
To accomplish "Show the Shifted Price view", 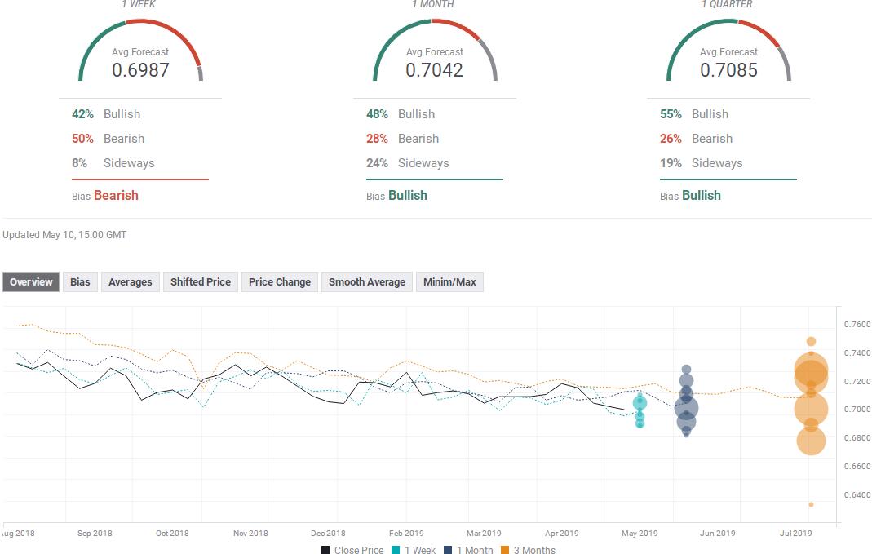I will click(x=201, y=282).
